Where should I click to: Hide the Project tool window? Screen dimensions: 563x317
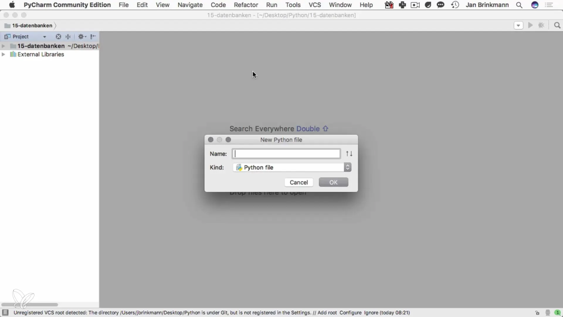click(93, 37)
